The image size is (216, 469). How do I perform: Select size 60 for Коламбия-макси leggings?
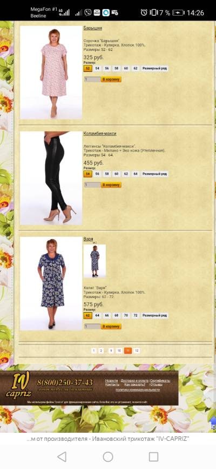pyautogui.click(x=116, y=174)
